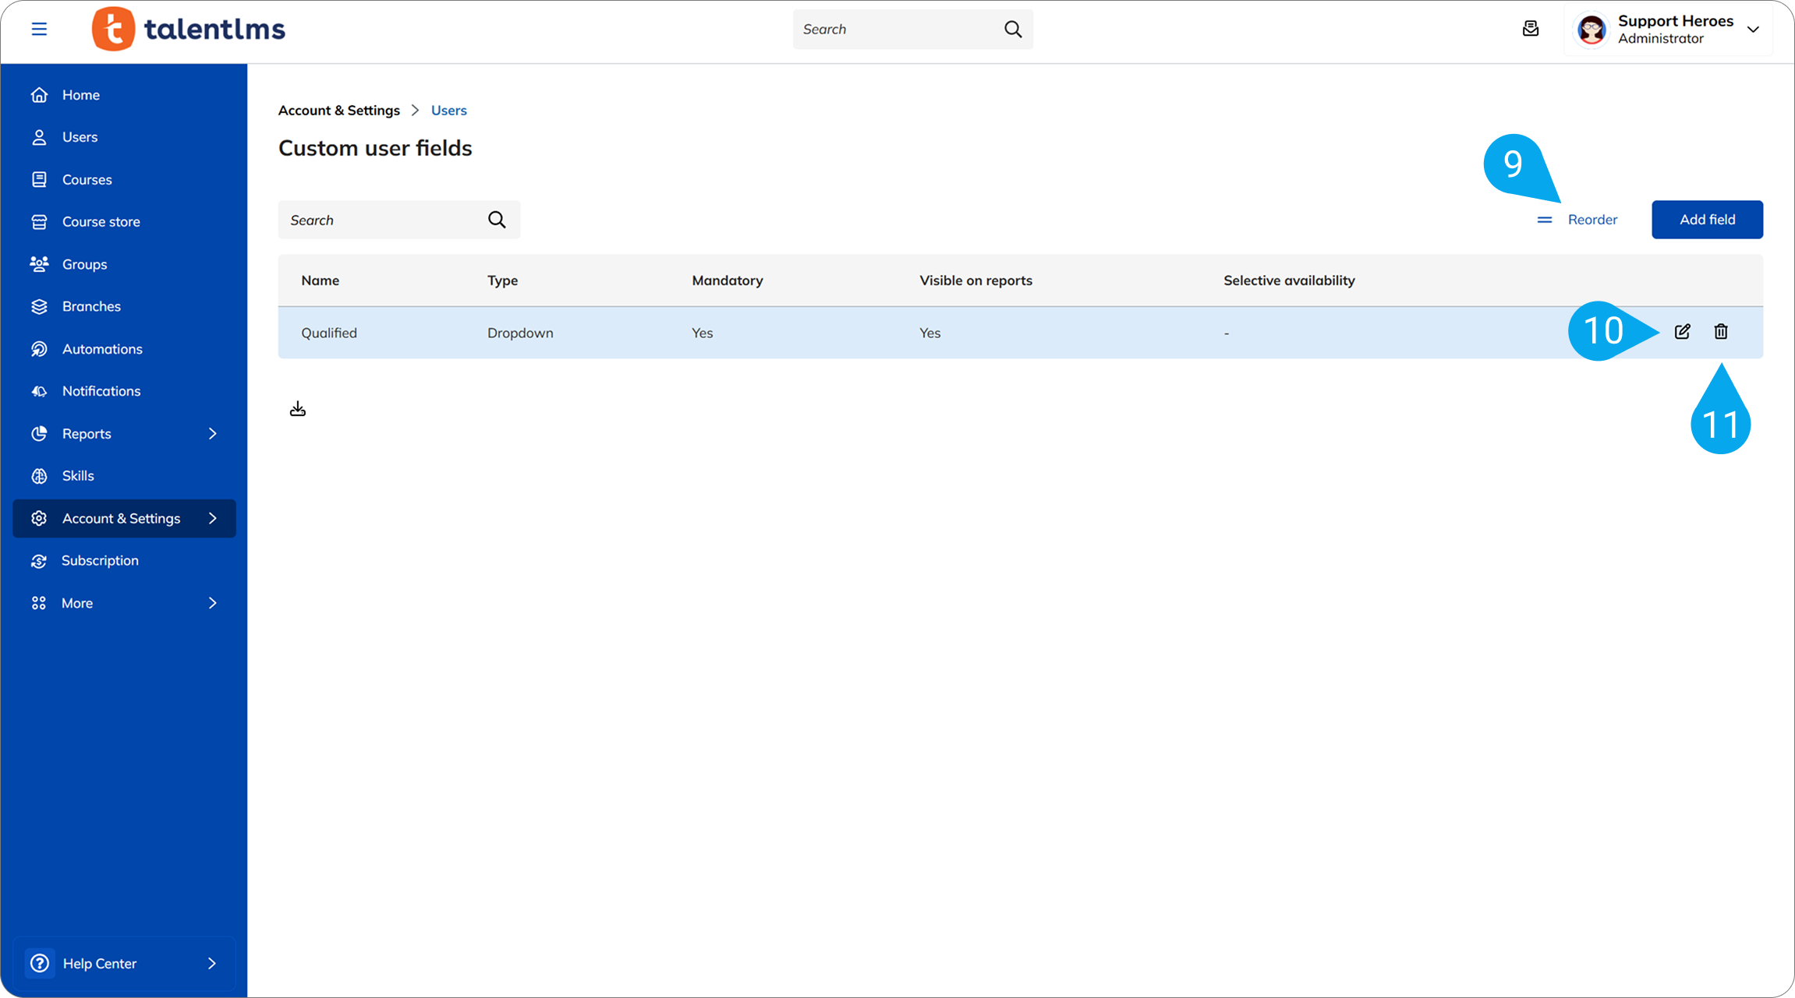Open Skills from the sidebar menu

click(x=78, y=476)
